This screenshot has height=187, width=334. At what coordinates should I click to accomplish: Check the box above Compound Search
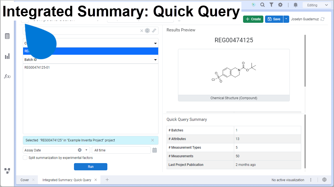click(25, 19)
